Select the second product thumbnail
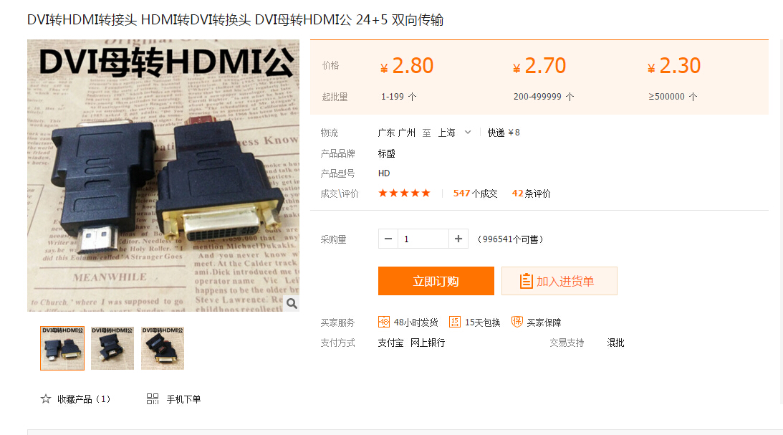783x435 pixels. pyautogui.click(x=112, y=348)
